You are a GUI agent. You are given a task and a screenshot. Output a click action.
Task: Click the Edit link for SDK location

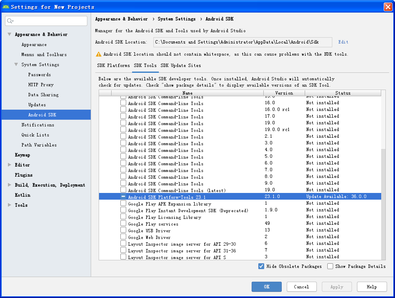point(343,42)
